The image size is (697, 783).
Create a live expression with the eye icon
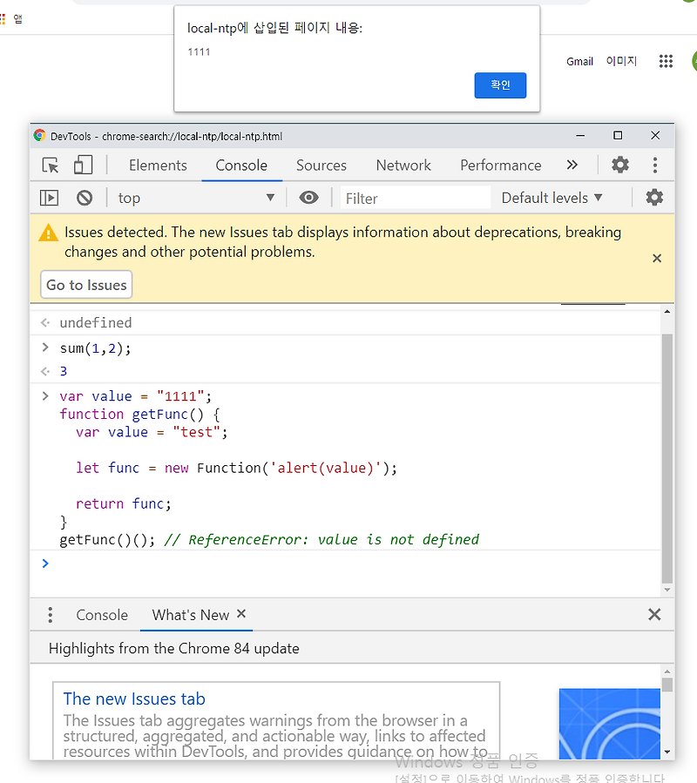pos(308,198)
